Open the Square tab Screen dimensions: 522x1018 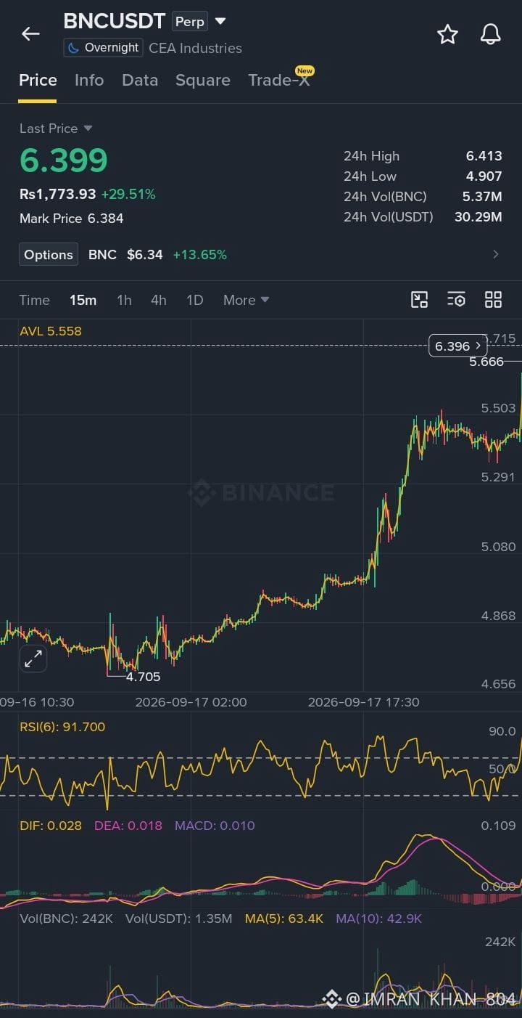point(203,81)
